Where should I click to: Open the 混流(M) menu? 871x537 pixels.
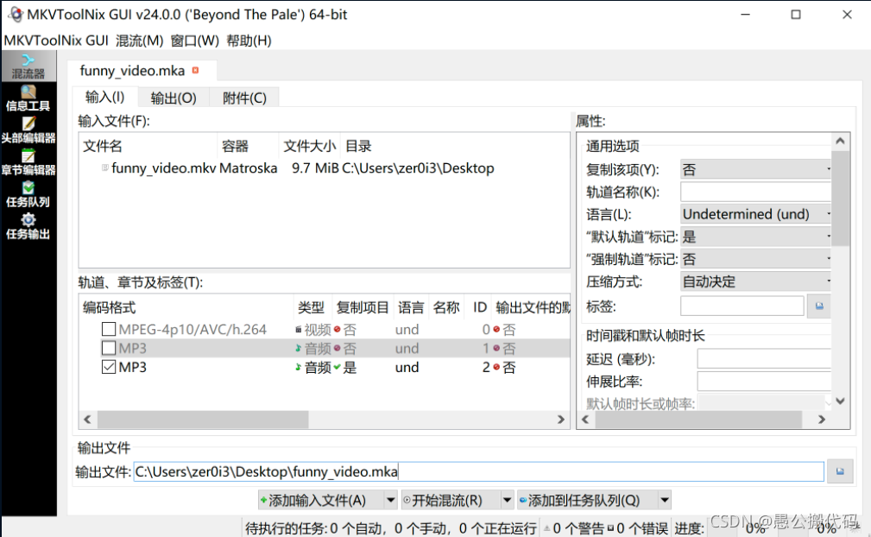(140, 41)
